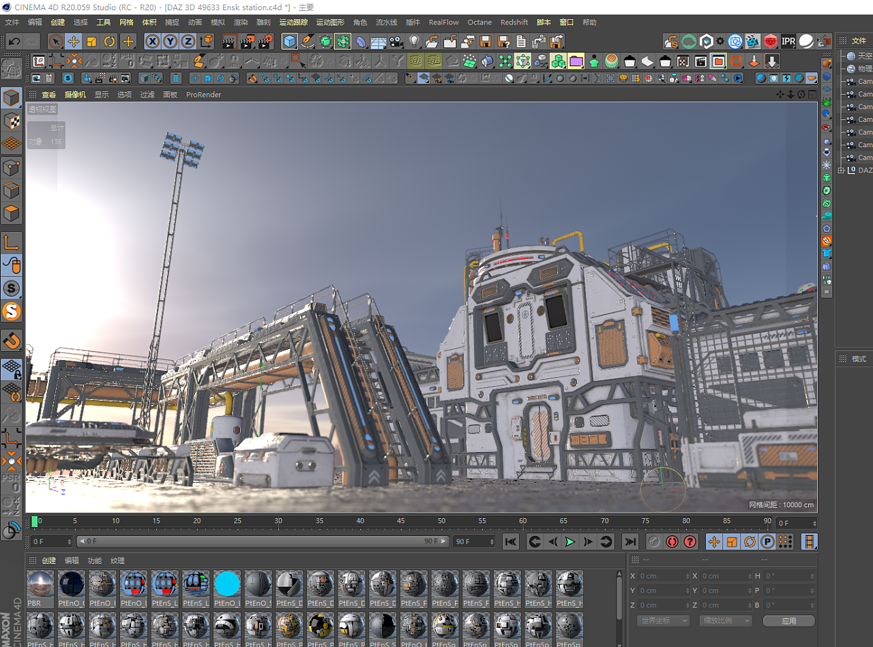This screenshot has height=647, width=873.
Task: Click frame 45 on the timeline ruler
Action: click(400, 521)
